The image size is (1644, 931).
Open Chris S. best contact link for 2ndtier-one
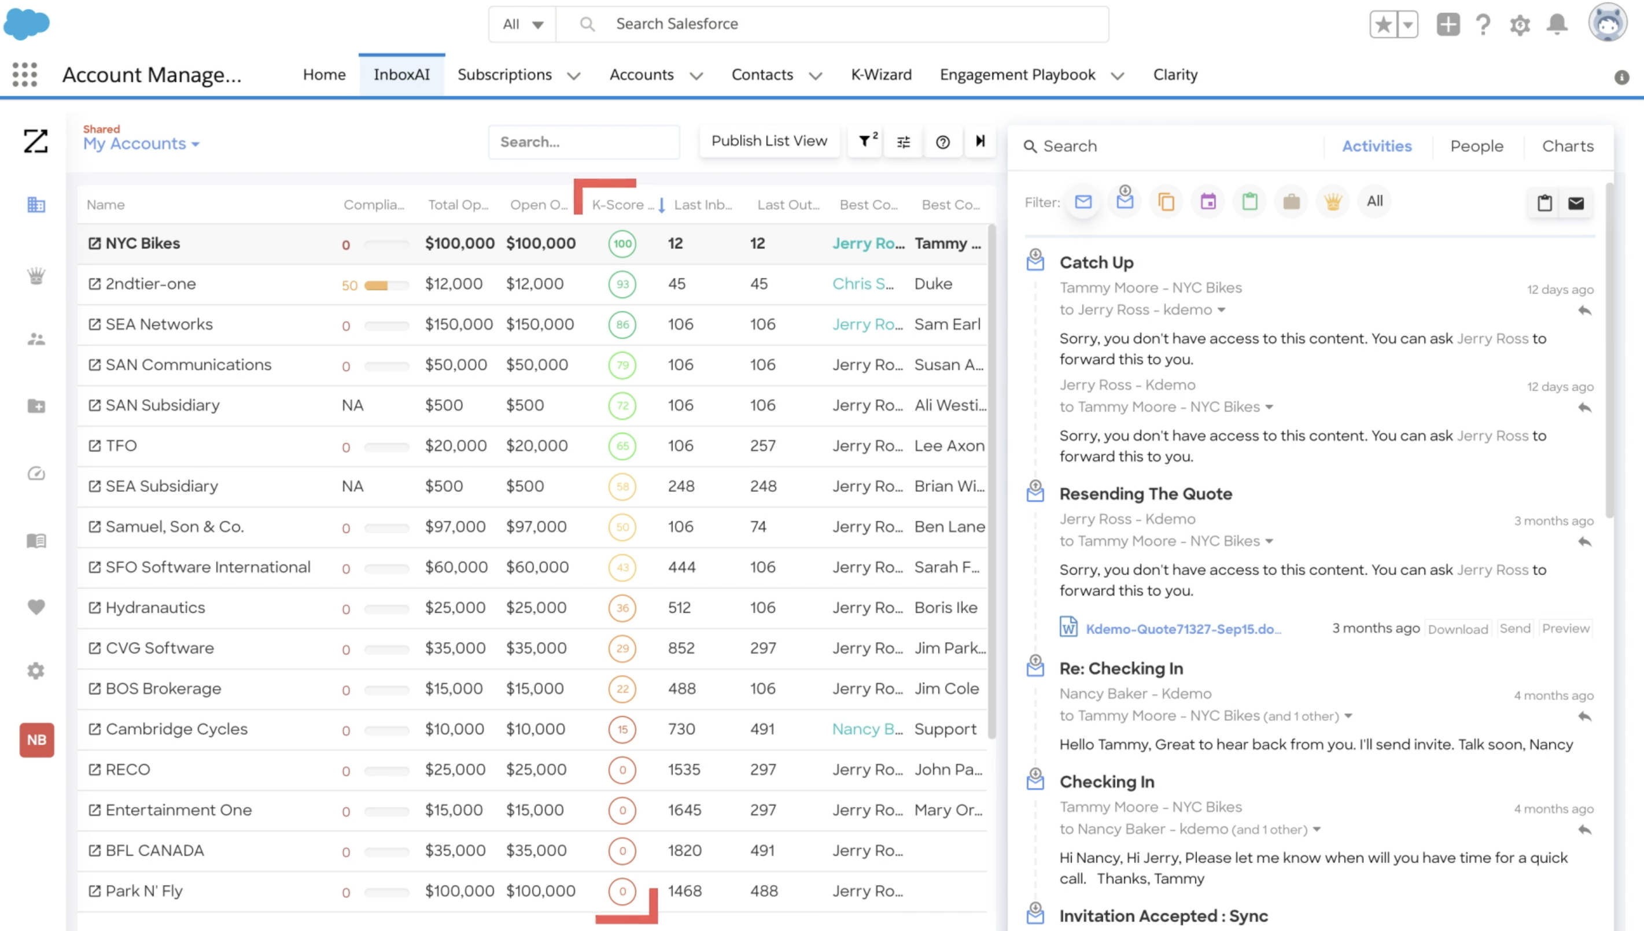[x=862, y=284]
